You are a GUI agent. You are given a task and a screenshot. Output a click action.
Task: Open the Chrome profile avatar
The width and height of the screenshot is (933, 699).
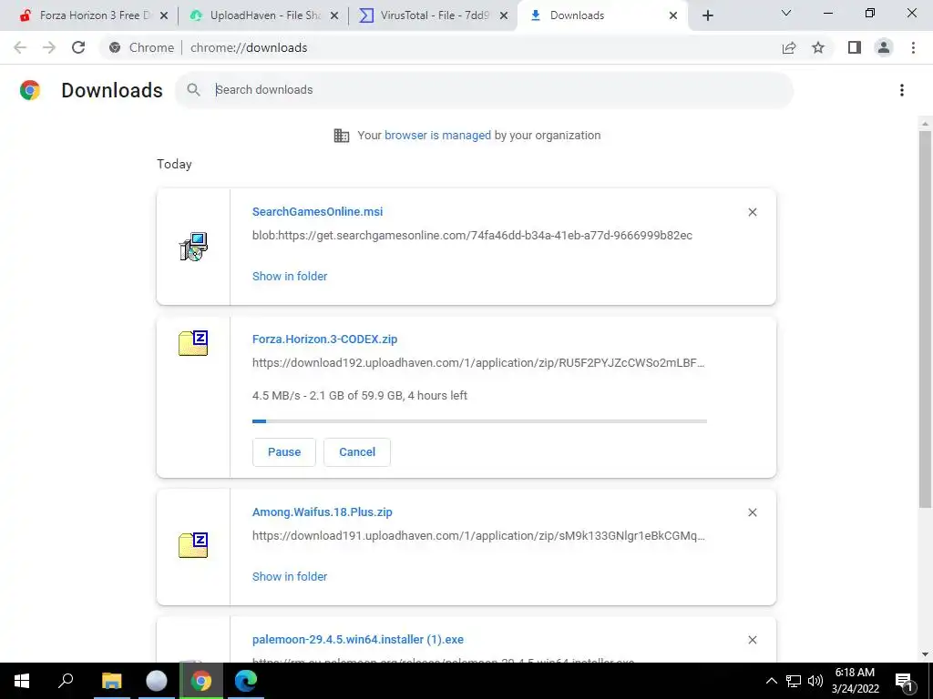click(x=884, y=47)
